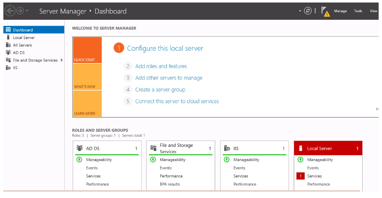382x198 pixels.
Task: Open Events in AD DS tile
Action: click(x=92, y=168)
